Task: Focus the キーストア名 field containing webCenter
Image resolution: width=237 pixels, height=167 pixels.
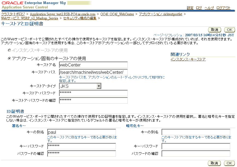Action: click(93, 65)
